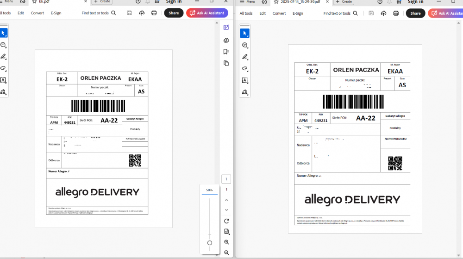Open All tools in right window
The width and height of the screenshot is (463, 259).
pos(246,13)
